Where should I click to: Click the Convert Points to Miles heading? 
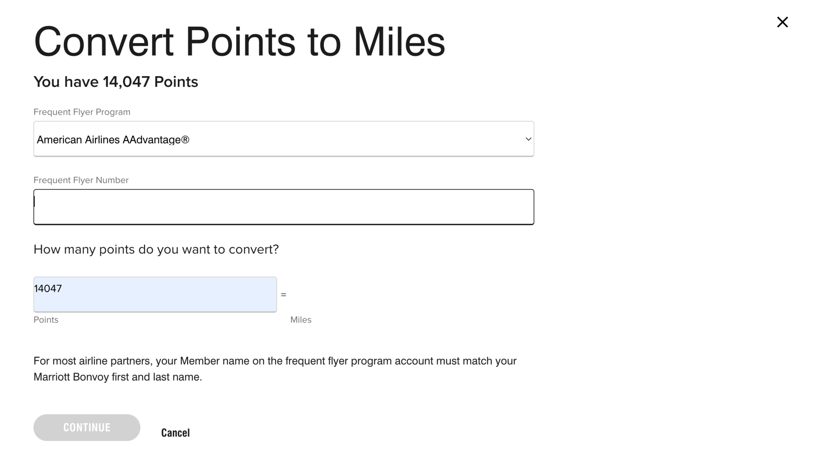click(239, 42)
